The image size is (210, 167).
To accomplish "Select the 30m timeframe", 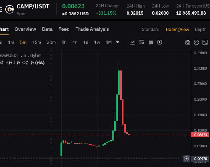I will click(51, 42).
